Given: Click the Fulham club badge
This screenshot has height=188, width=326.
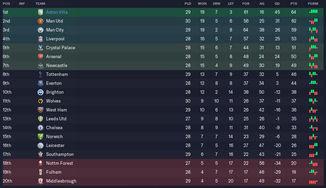Looking at the screenshot, I should tap(41, 172).
